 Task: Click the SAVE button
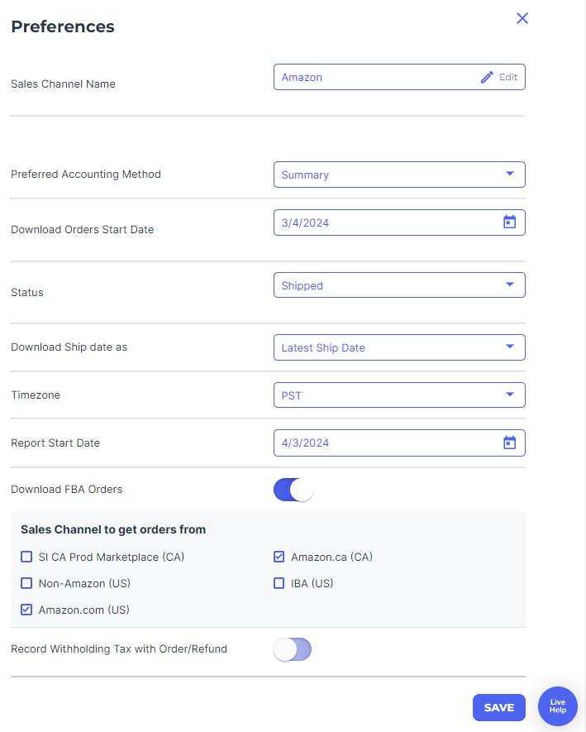(498, 708)
